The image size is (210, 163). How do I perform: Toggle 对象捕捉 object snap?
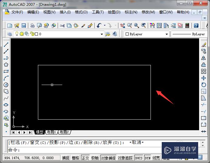coord(108,158)
